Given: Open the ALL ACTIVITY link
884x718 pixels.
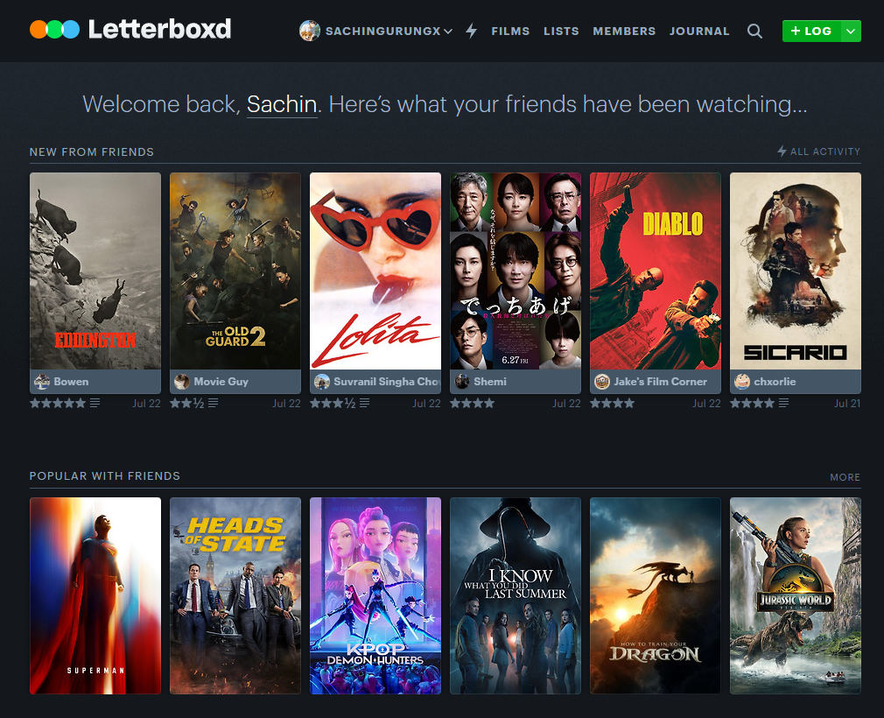Looking at the screenshot, I should pos(818,151).
